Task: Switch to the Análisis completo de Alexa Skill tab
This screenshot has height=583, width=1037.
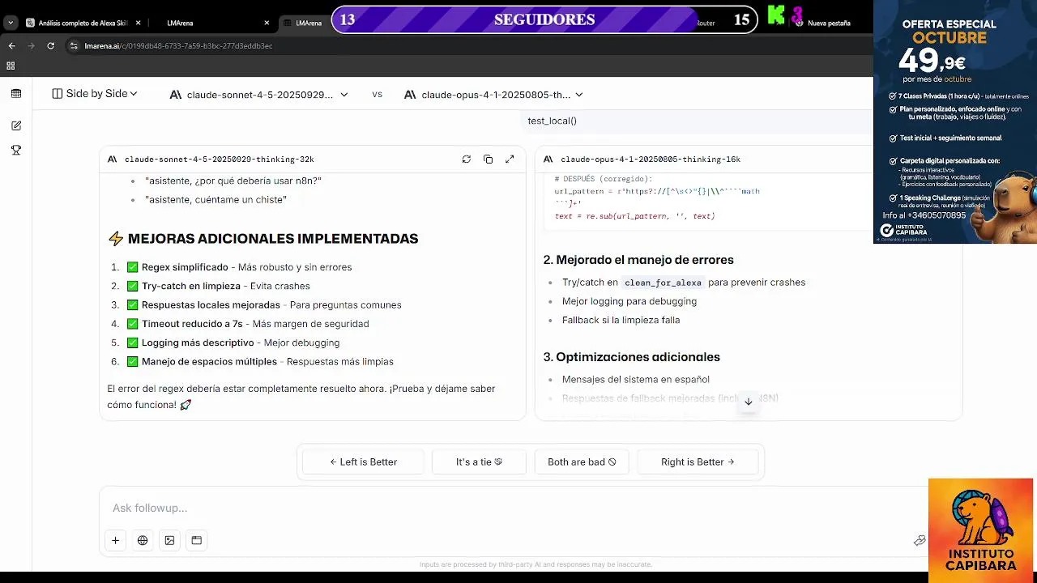Action: 82,23
